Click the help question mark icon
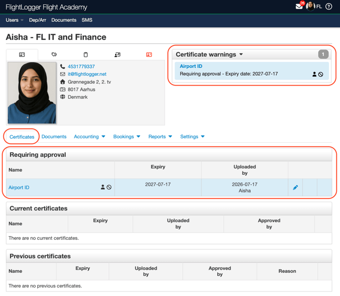 (x=329, y=7)
